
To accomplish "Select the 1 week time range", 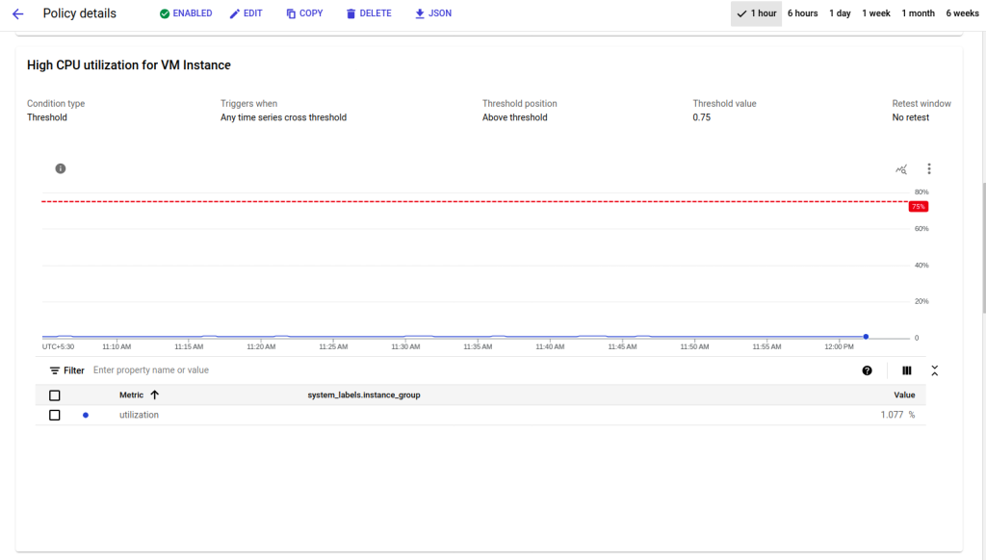I will 875,13.
